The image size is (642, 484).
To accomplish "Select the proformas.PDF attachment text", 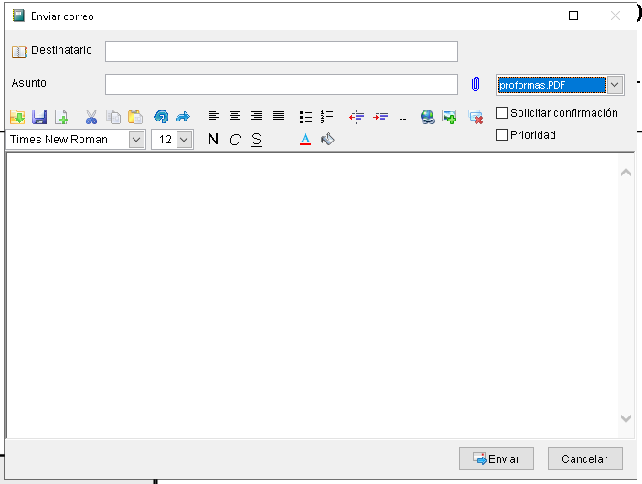I will pyautogui.click(x=532, y=85).
